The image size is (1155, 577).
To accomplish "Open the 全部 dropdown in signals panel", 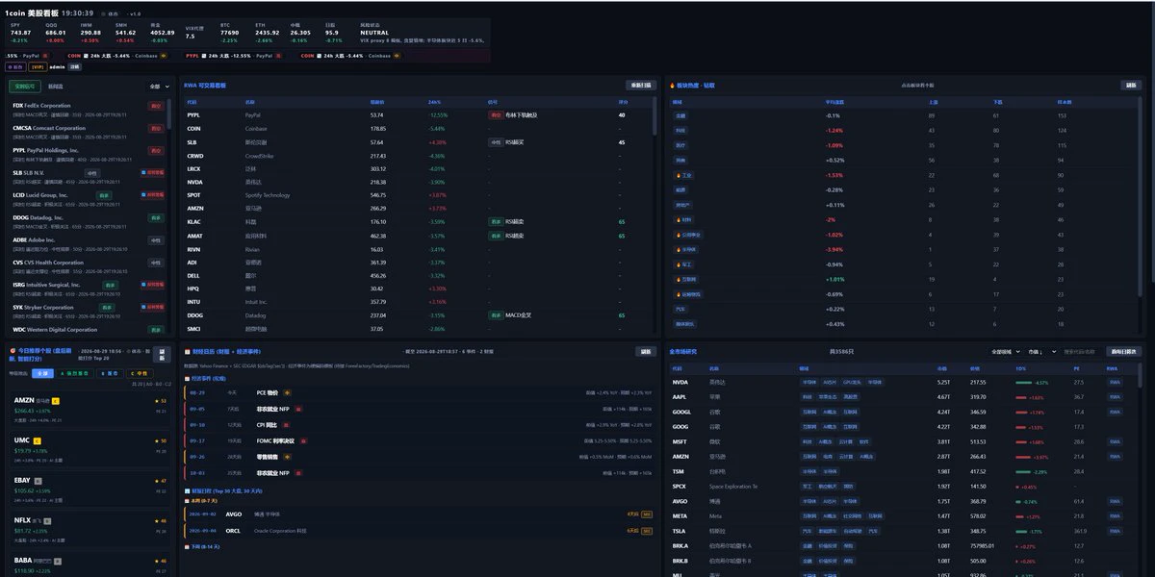I will coord(160,87).
